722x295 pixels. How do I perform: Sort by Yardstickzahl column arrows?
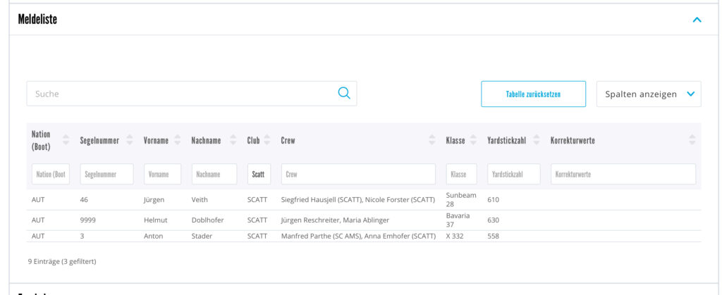[537, 139]
